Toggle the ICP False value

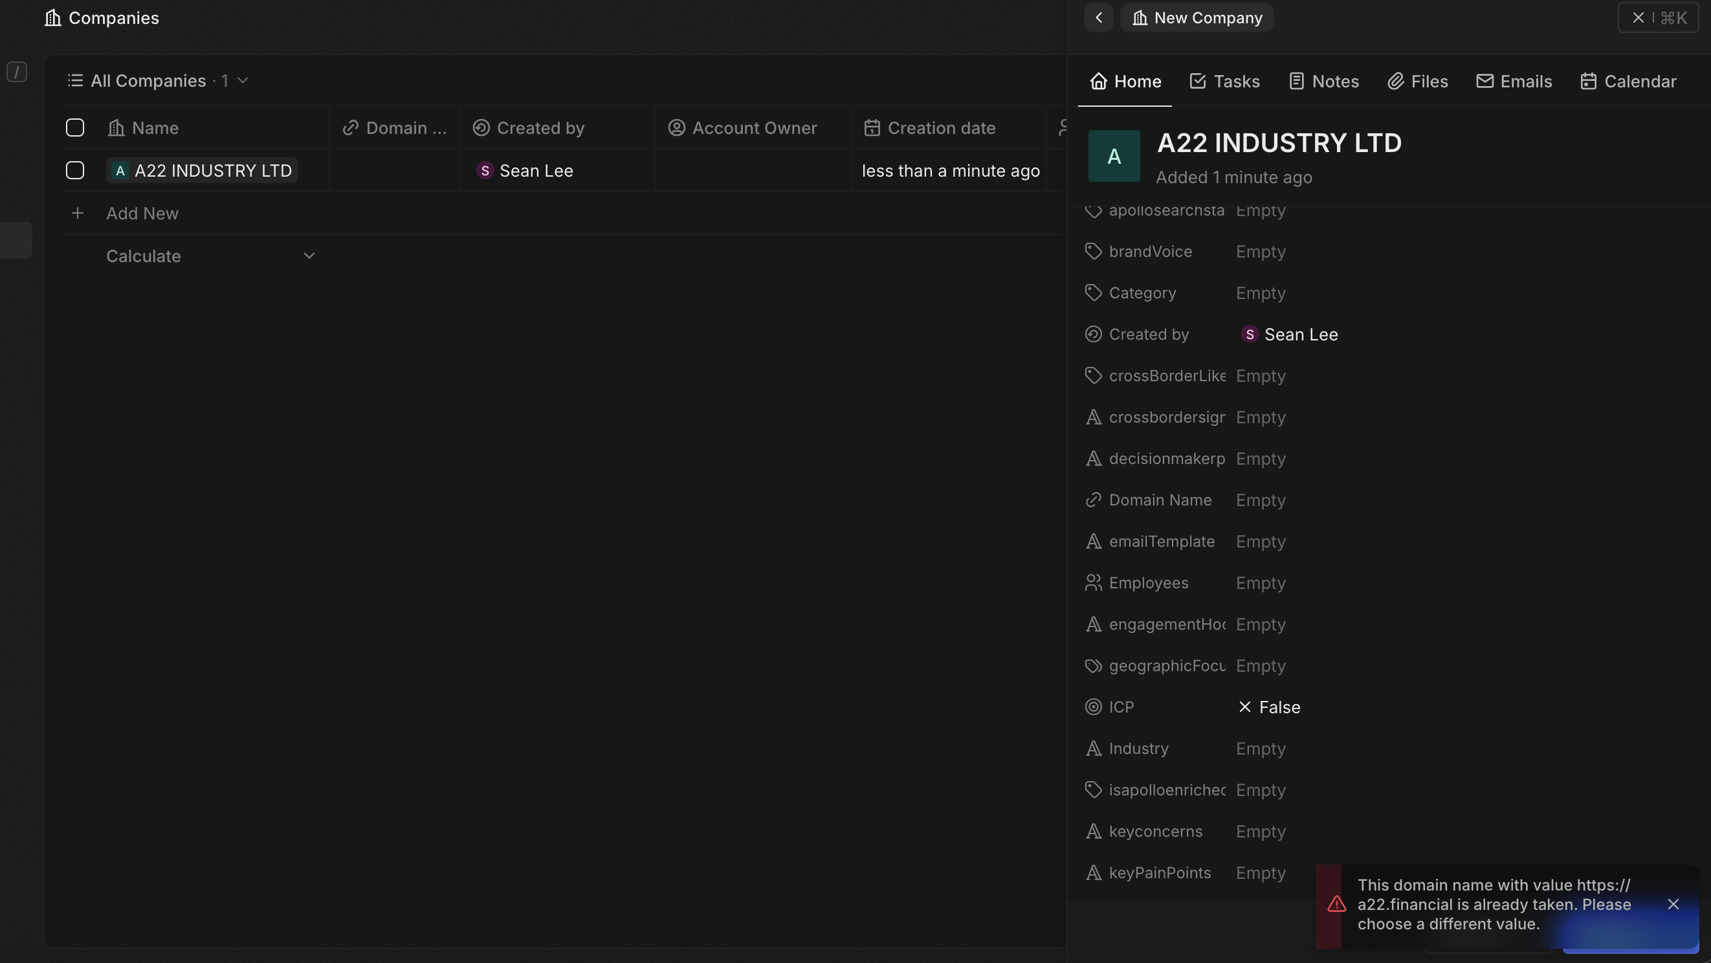(x=1268, y=707)
